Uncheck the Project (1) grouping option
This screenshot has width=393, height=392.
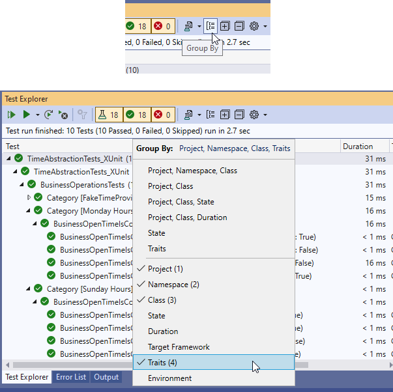click(165, 269)
